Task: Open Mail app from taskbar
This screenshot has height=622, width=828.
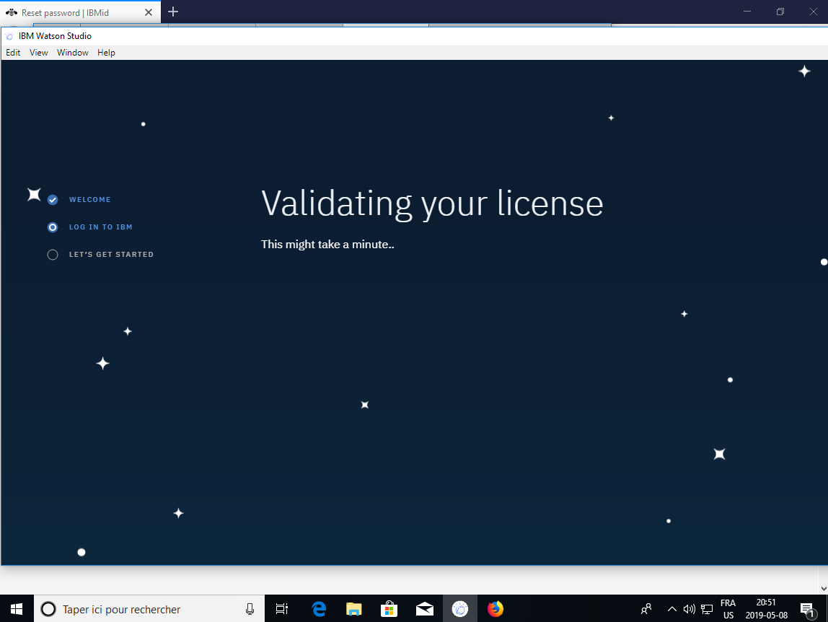Action: point(425,609)
